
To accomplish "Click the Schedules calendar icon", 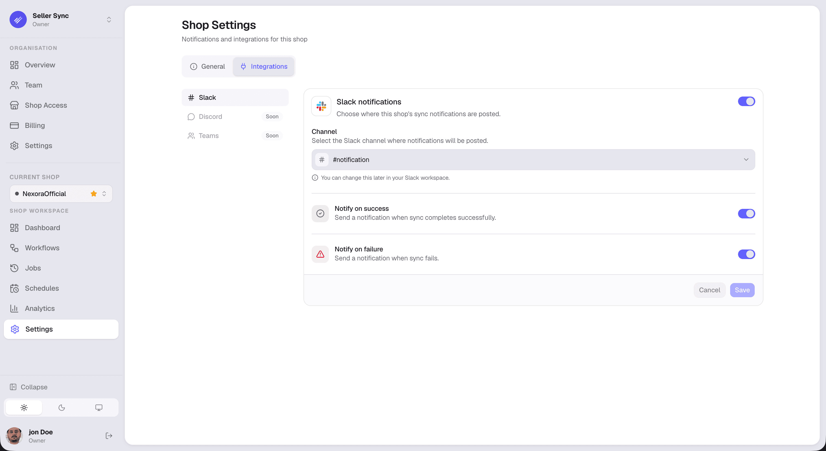I will point(14,288).
